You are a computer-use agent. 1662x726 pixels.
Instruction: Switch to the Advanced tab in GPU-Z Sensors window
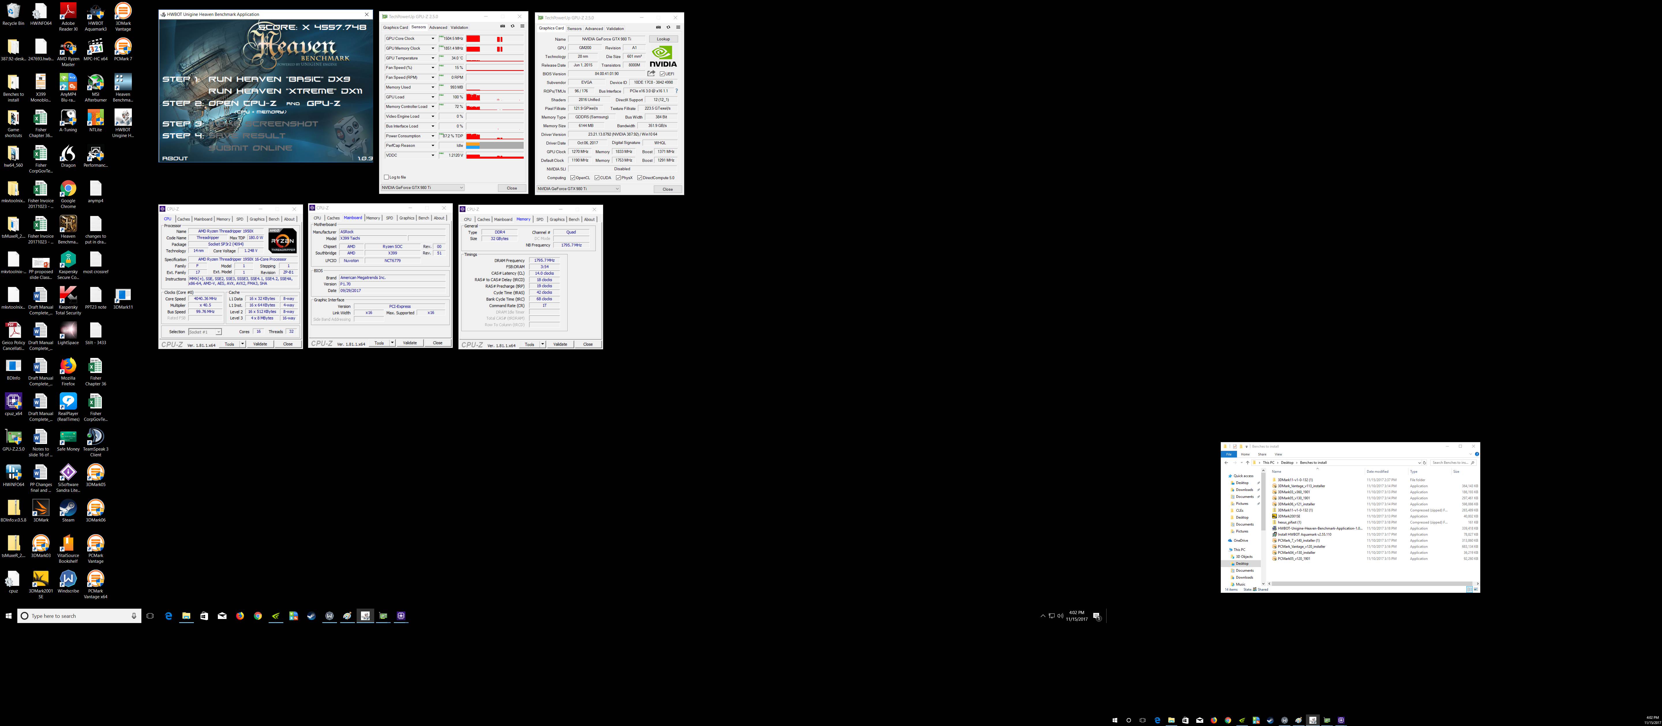tap(438, 27)
